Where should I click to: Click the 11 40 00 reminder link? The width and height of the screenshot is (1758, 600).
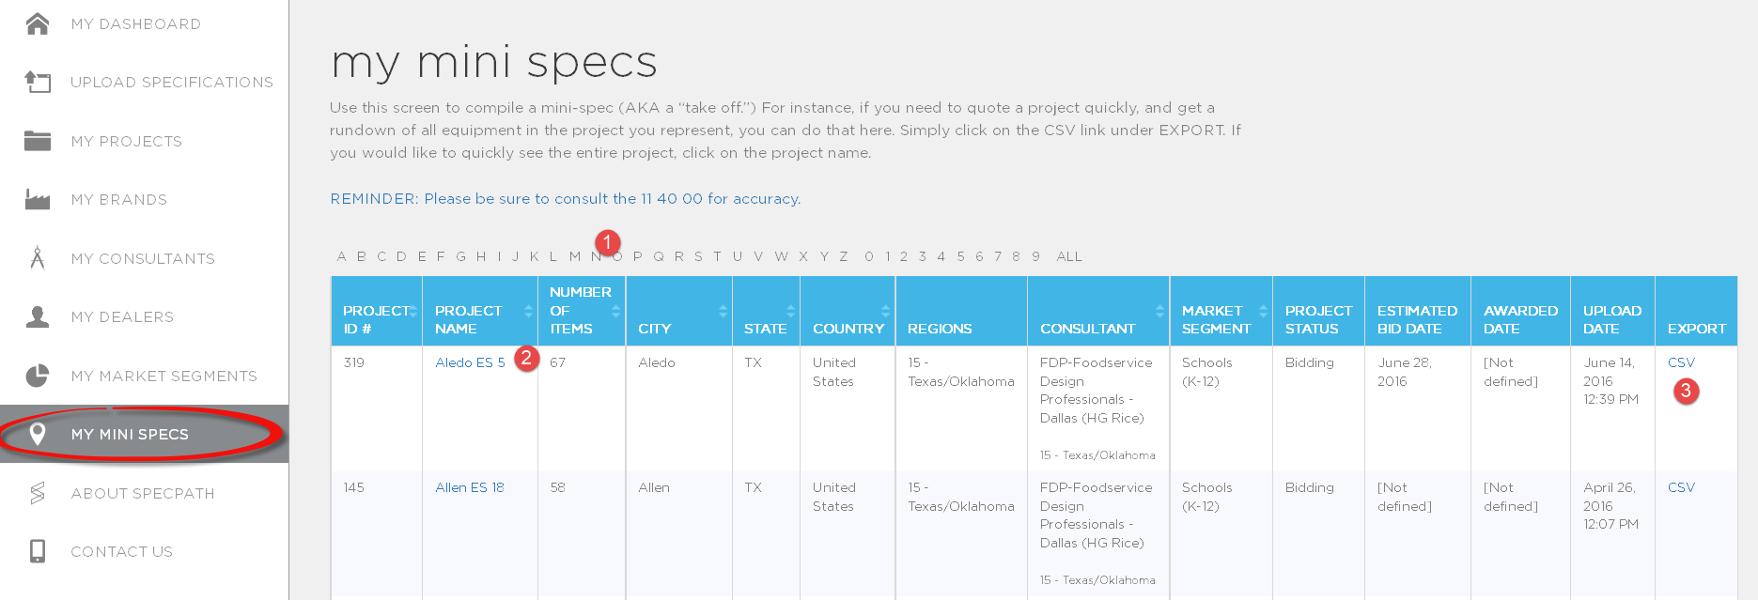566,199
